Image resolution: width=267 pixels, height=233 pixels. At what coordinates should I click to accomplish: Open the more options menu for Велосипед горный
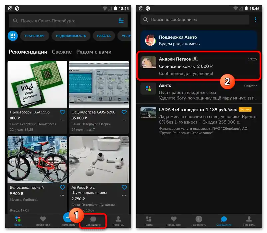[62, 196]
